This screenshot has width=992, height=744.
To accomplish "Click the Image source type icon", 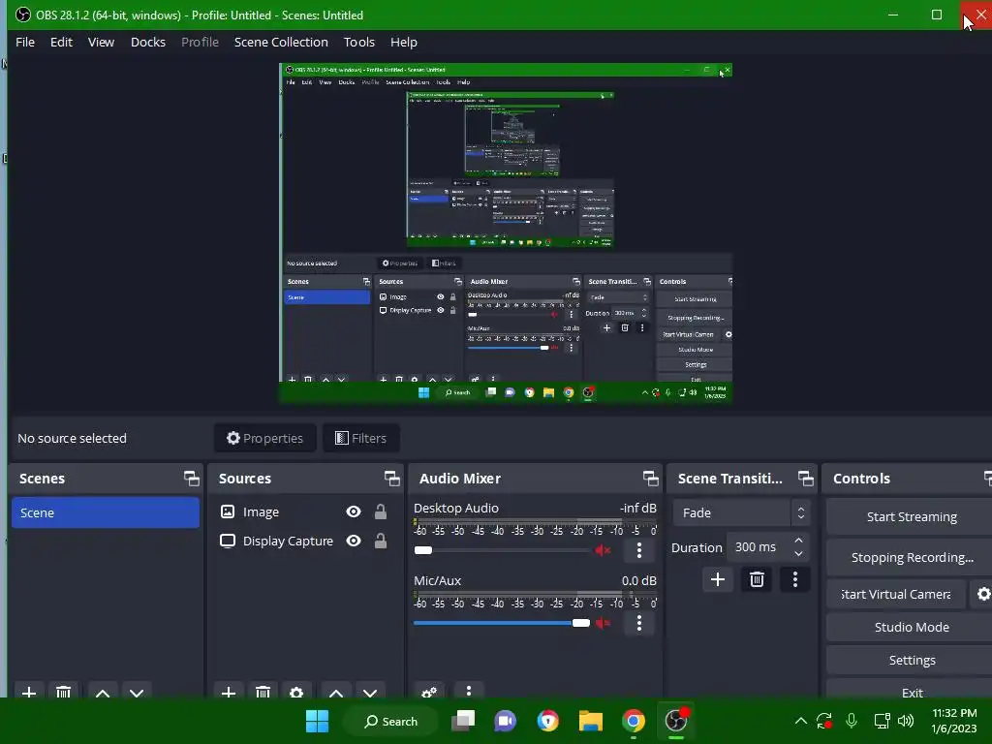I will coord(227,511).
